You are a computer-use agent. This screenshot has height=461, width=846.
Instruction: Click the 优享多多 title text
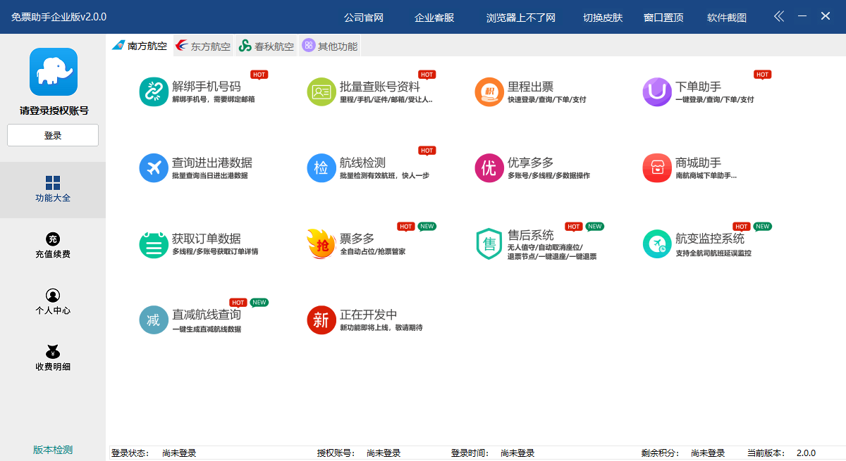pos(530,163)
